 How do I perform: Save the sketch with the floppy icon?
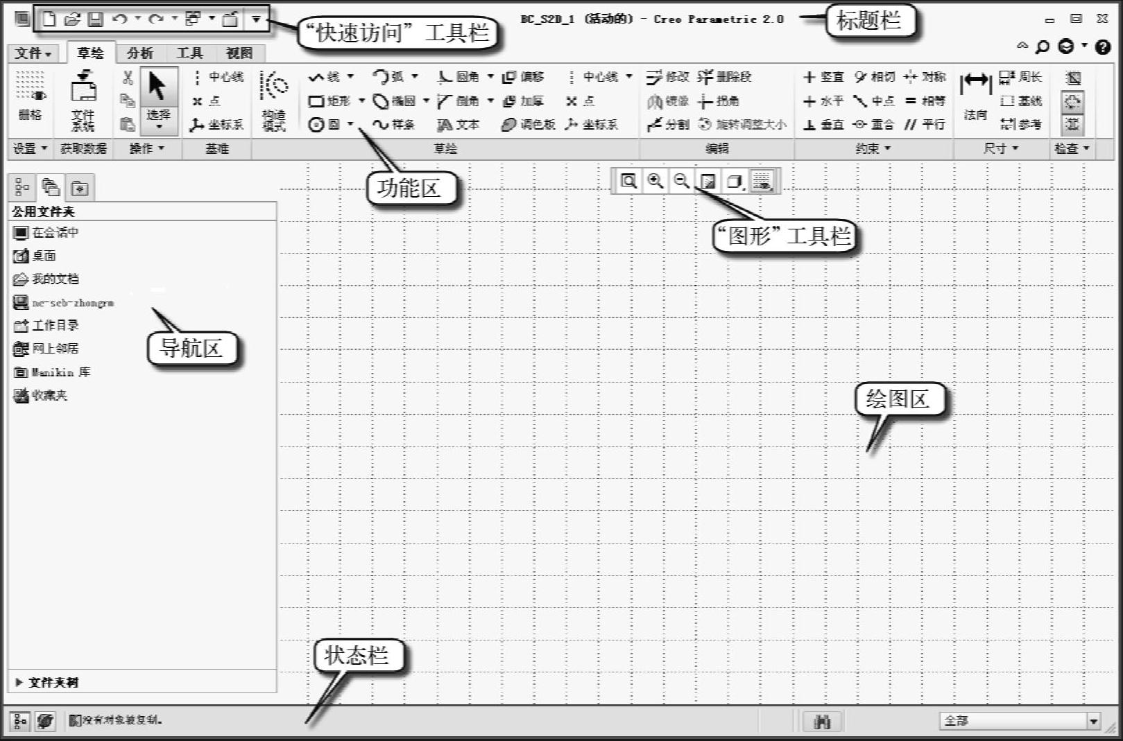pos(95,19)
